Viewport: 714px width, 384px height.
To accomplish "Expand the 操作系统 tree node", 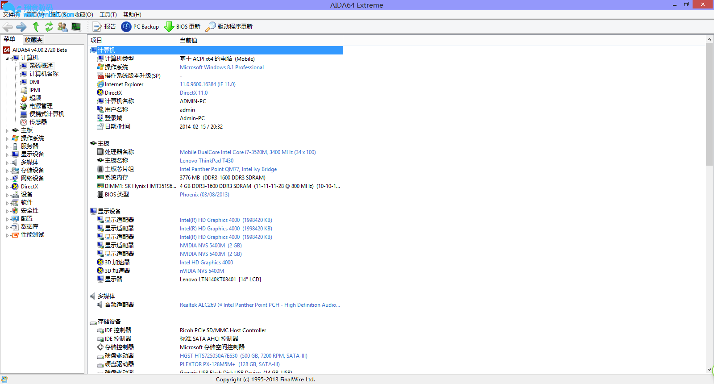I will (x=7, y=139).
